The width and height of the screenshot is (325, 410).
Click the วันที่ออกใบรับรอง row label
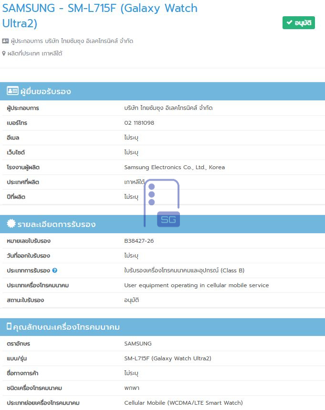coord(28,256)
